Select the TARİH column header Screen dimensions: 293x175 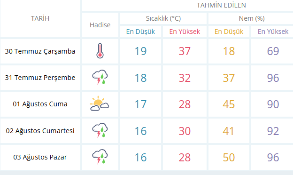tap(40, 18)
